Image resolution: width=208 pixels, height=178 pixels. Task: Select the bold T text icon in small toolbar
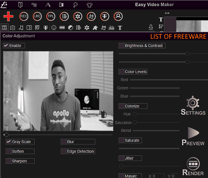pos(120,28)
